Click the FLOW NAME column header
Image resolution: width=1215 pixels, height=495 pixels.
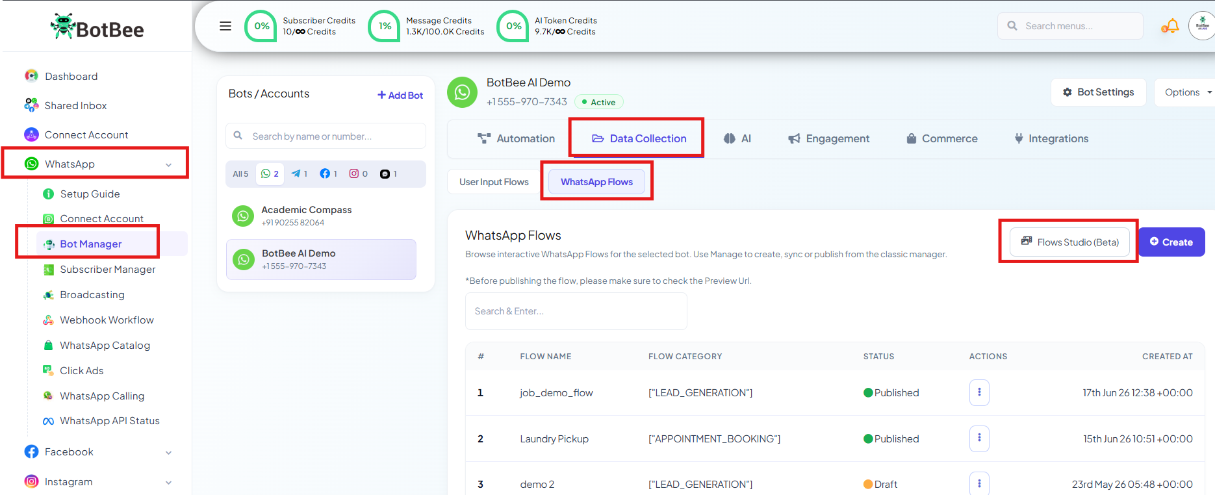(x=546, y=357)
